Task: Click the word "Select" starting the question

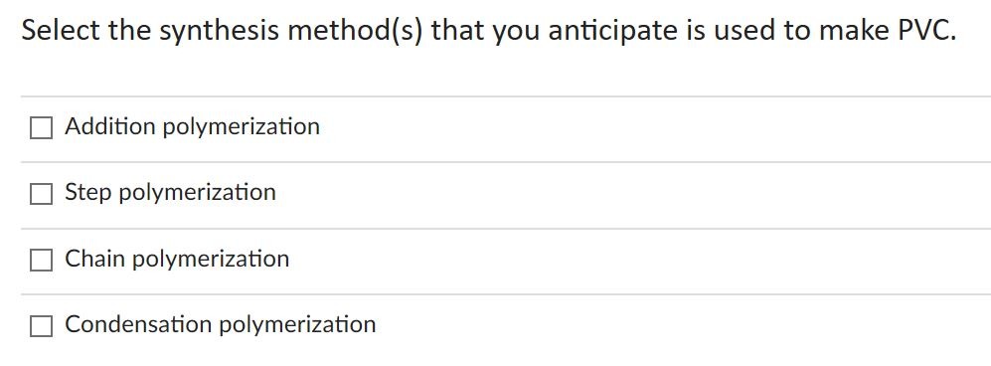Action: [x=60, y=31]
